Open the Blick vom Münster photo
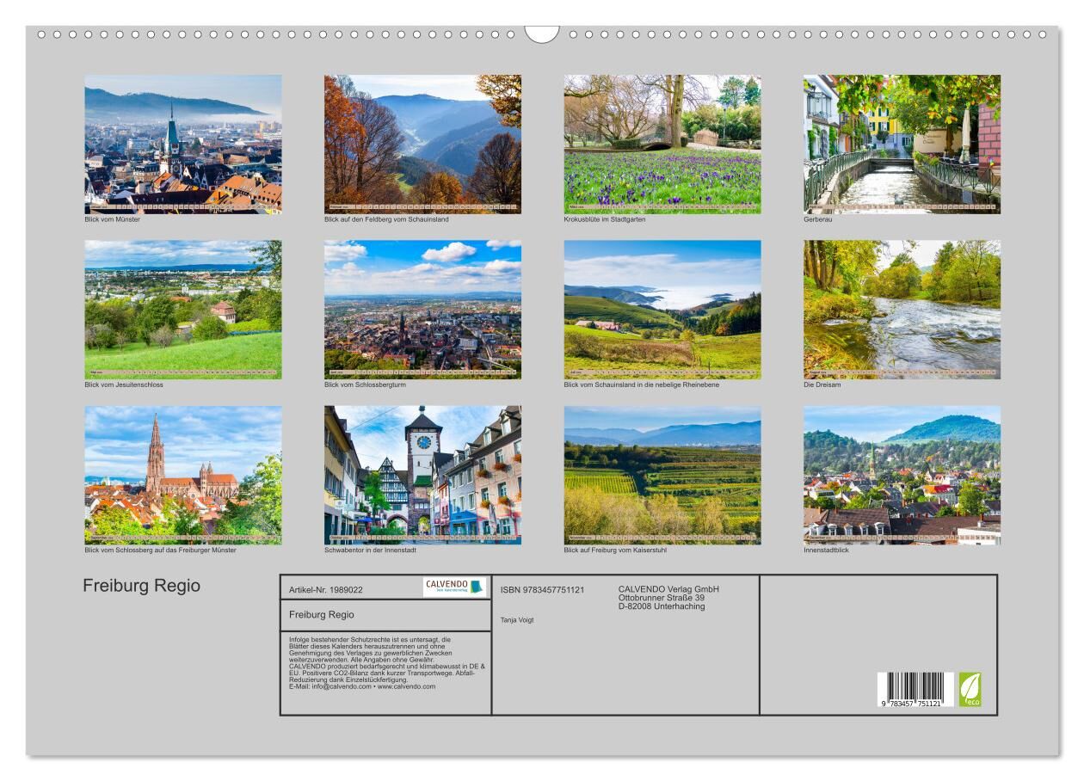This screenshot has height=781, width=1084. click(x=183, y=144)
